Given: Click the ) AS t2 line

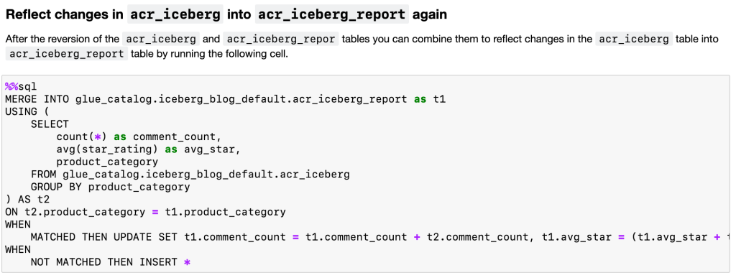Looking at the screenshot, I should pyautogui.click(x=27, y=200).
